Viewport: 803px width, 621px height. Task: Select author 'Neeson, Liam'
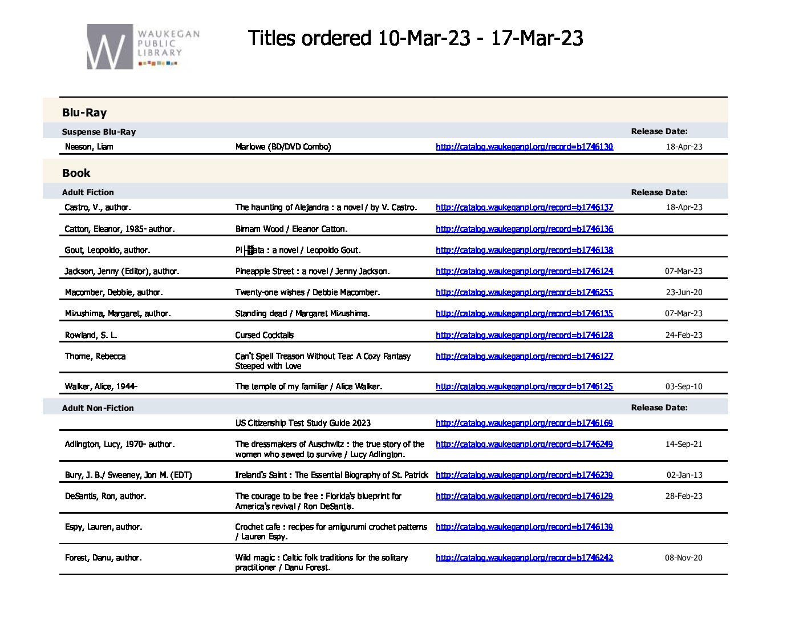(x=89, y=147)
